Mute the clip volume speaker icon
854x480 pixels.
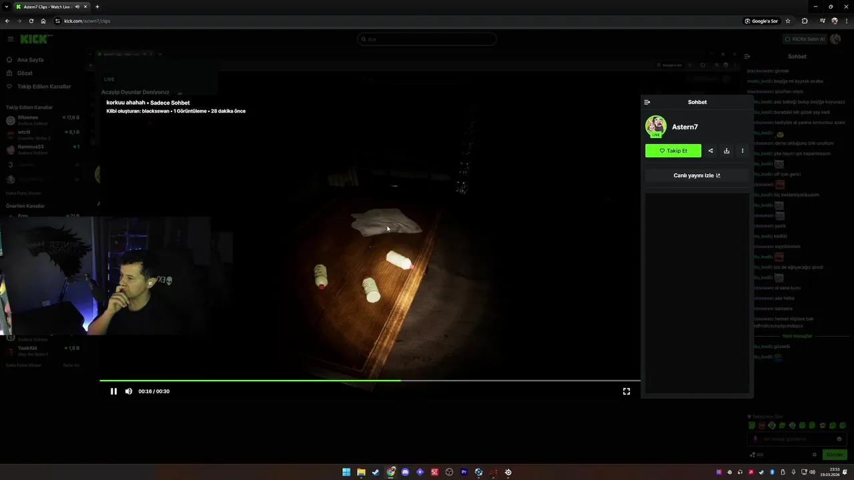(129, 391)
